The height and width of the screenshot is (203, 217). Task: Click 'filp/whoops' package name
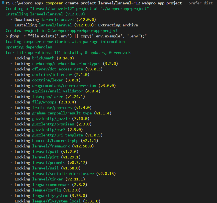[x=44, y=102]
